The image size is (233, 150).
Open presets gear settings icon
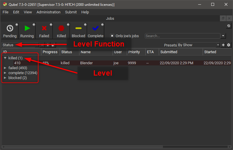[x=229, y=45]
